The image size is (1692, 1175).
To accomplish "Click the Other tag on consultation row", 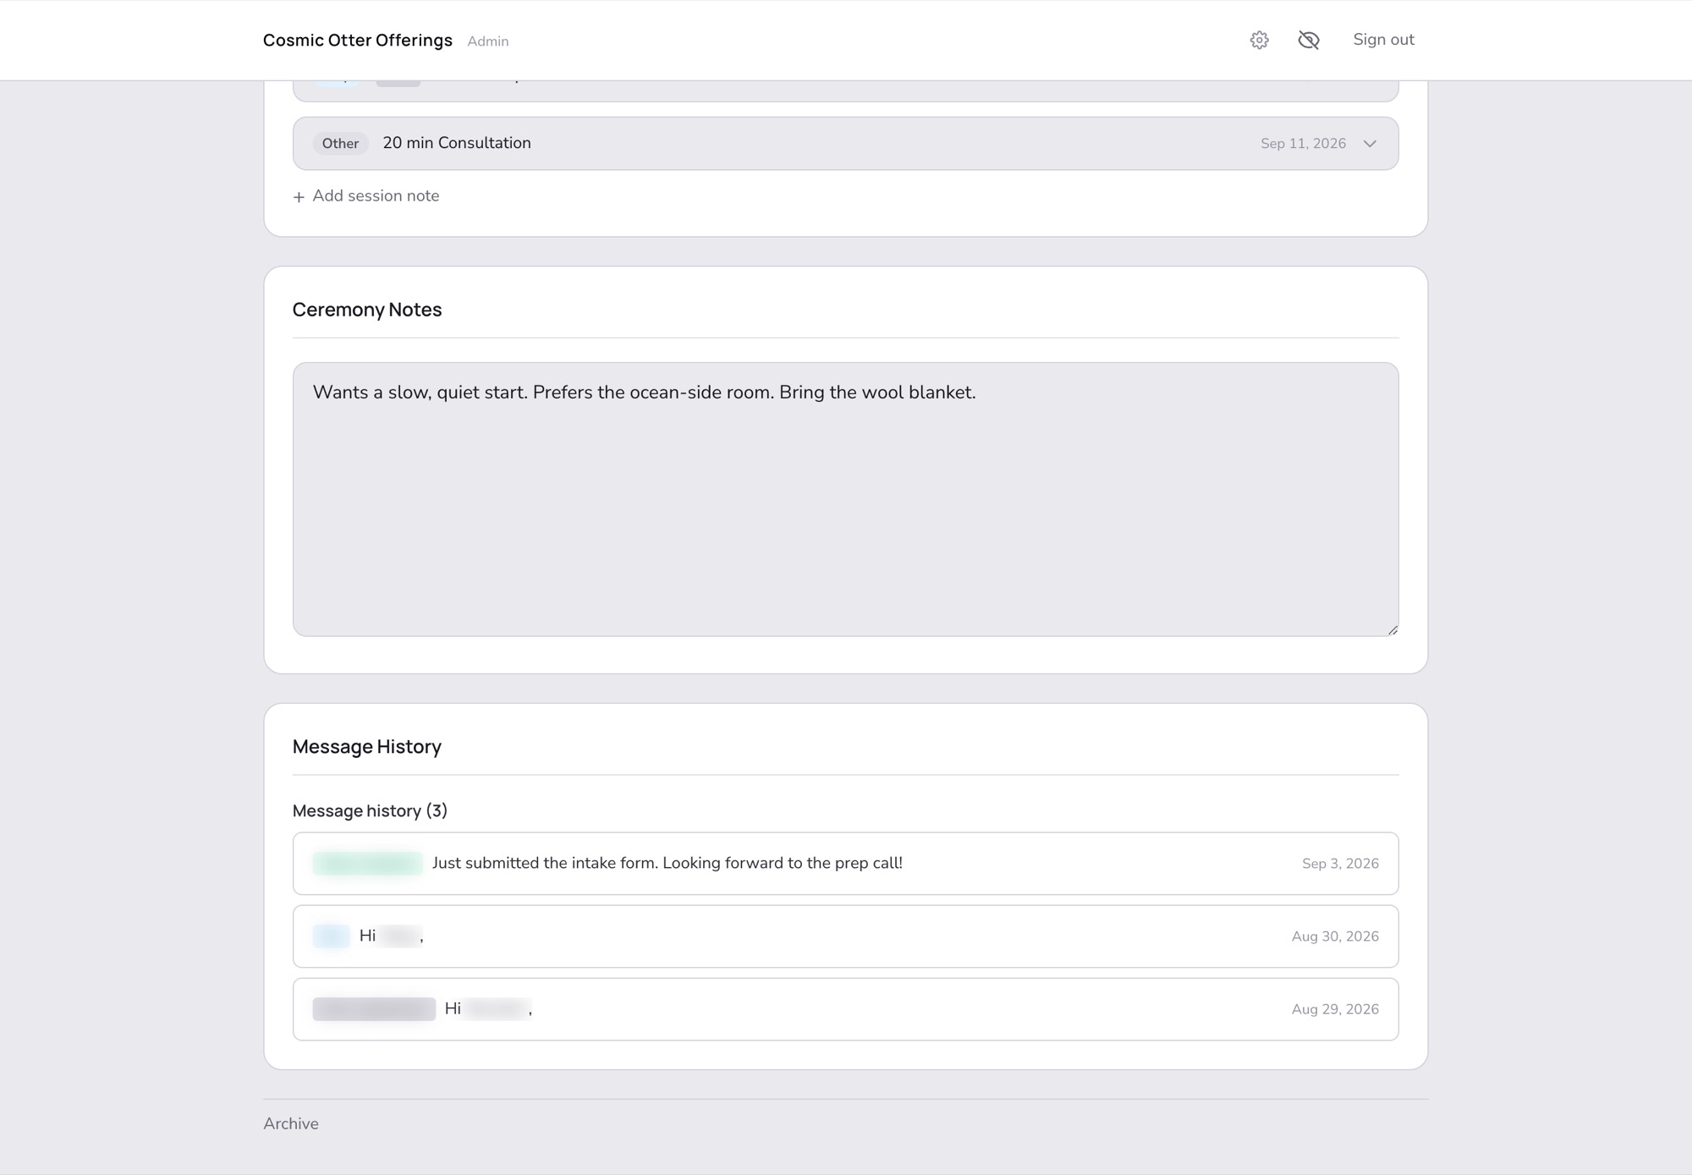I will tap(340, 144).
